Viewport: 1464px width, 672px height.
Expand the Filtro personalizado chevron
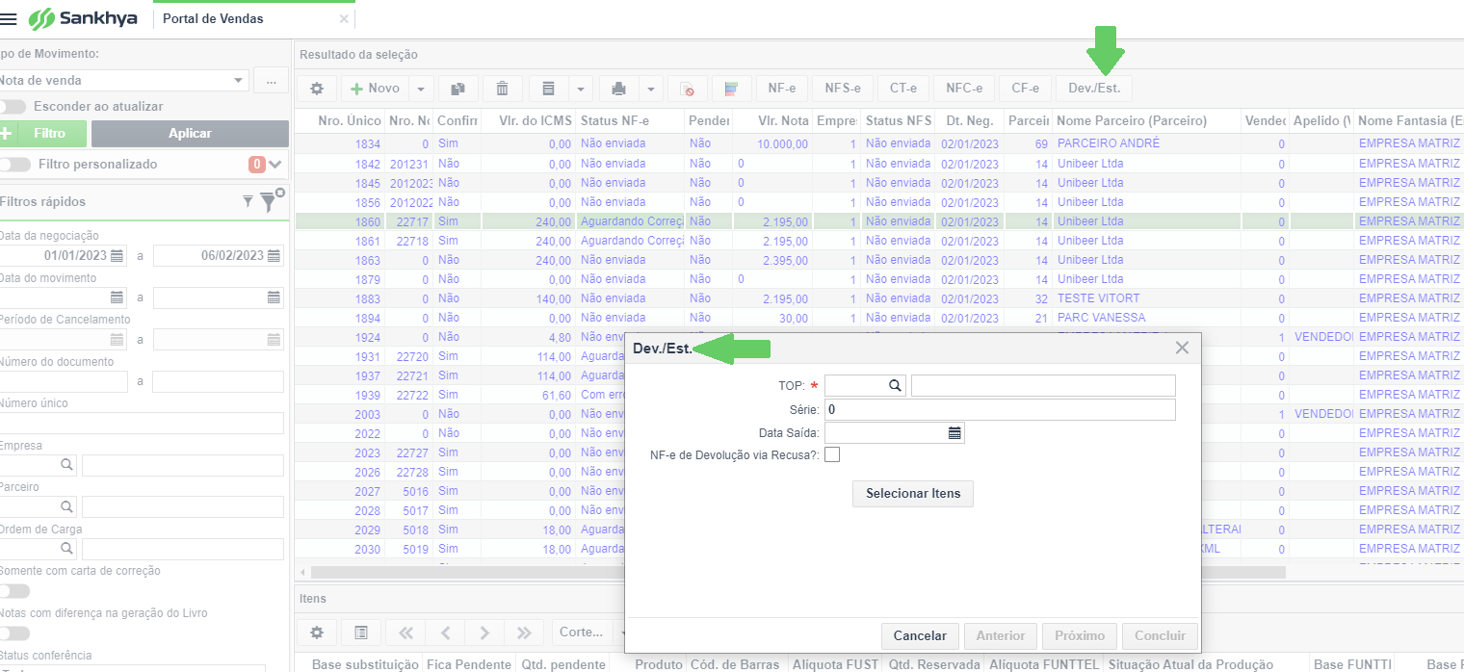pos(275,165)
